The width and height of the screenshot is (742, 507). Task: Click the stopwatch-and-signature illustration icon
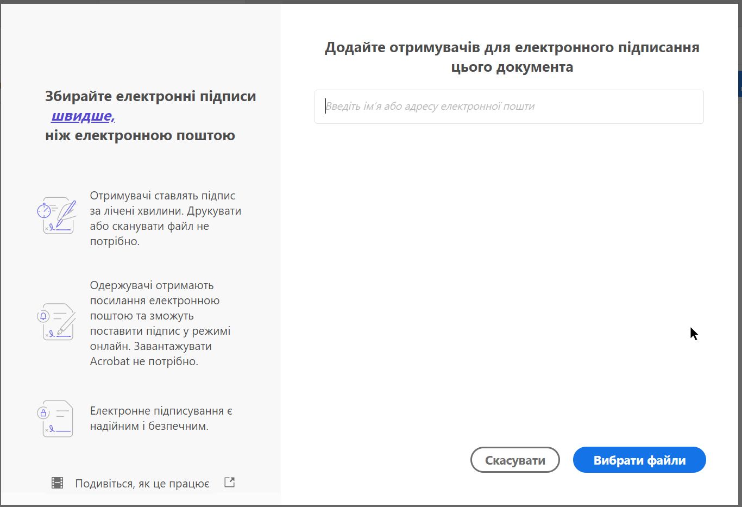pyautogui.click(x=57, y=215)
